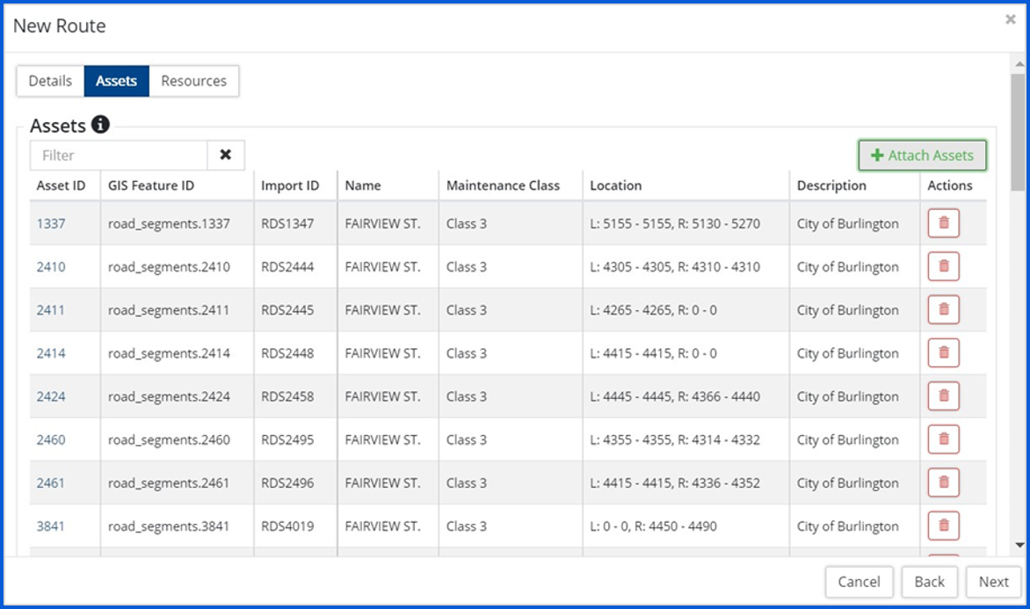Remove asset 2410 with its trash icon
The width and height of the screenshot is (1030, 609).
coord(943,266)
